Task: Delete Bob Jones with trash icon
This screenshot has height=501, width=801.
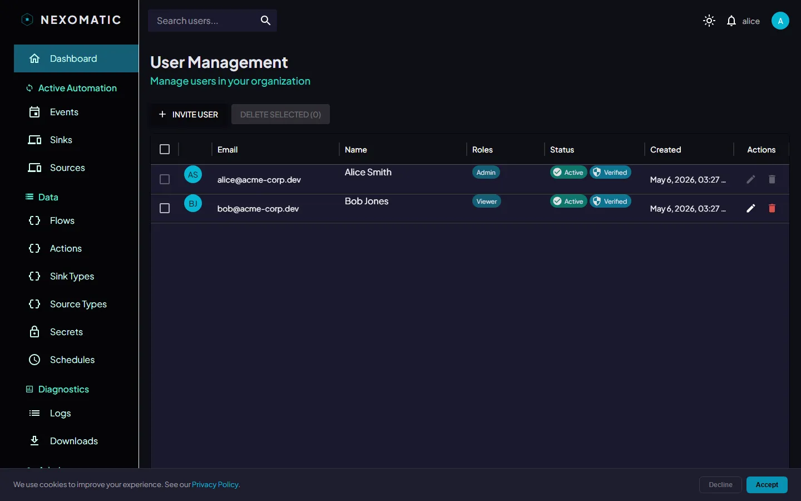Action: click(x=772, y=208)
